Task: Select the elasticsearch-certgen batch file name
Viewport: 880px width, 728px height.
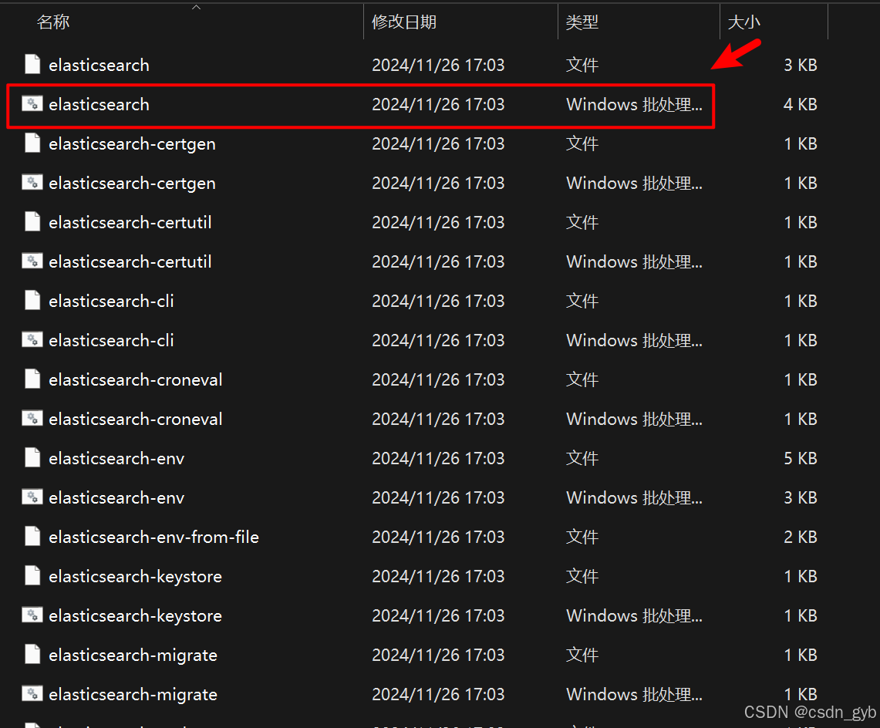Action: 132,184
